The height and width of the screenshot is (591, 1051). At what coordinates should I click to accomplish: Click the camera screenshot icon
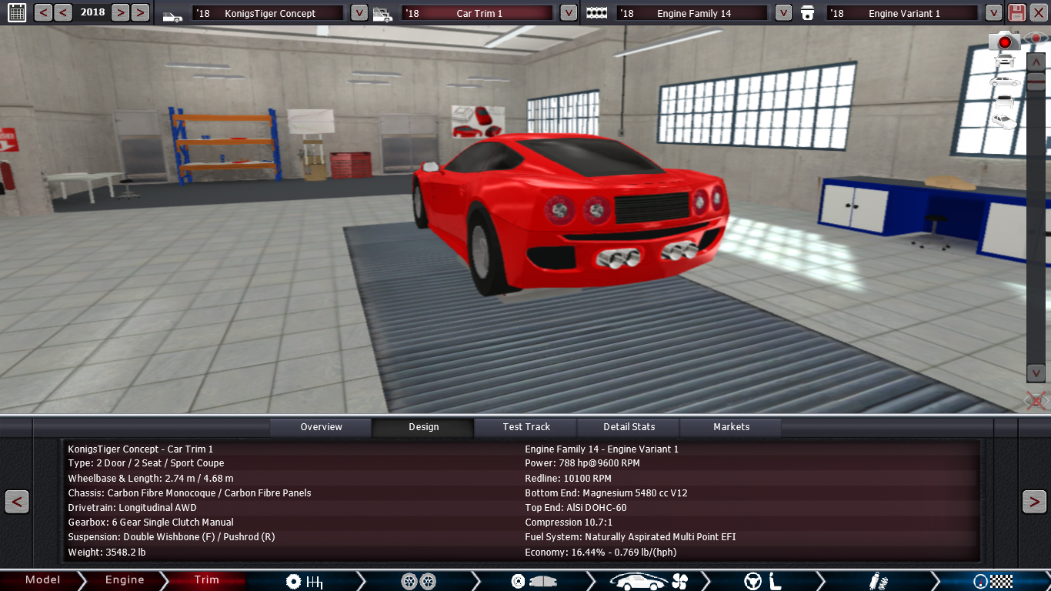(1004, 41)
